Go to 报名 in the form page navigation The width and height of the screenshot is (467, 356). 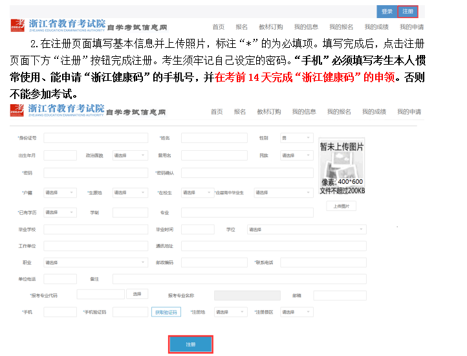tap(240, 112)
